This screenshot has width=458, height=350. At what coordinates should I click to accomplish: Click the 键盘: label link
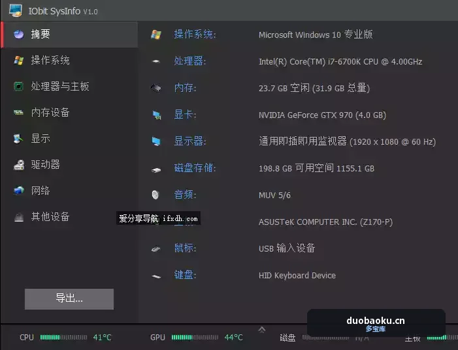(185, 275)
